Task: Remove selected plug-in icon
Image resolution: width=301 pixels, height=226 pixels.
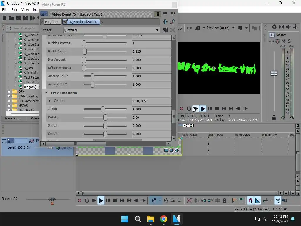Action: (x=173, y=22)
